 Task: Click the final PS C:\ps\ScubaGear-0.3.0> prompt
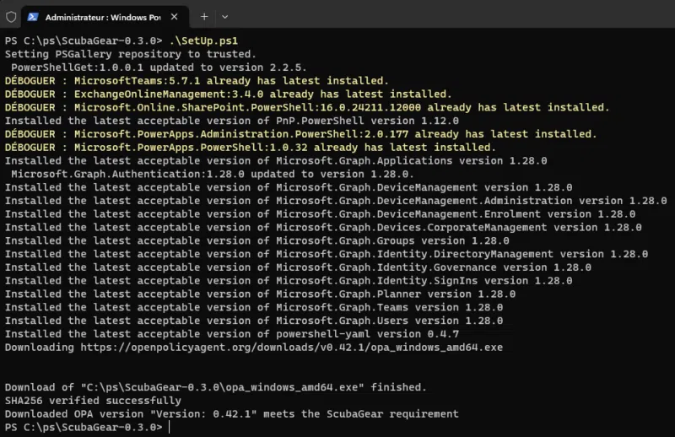[x=84, y=428]
